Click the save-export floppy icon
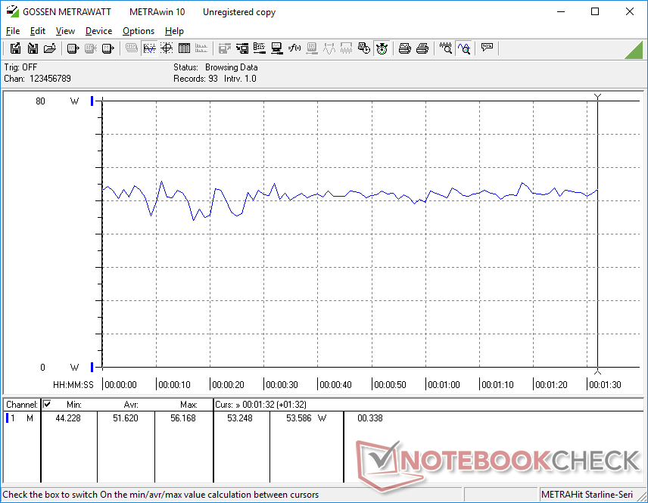Viewport: 648px width, 503px height. [15, 48]
